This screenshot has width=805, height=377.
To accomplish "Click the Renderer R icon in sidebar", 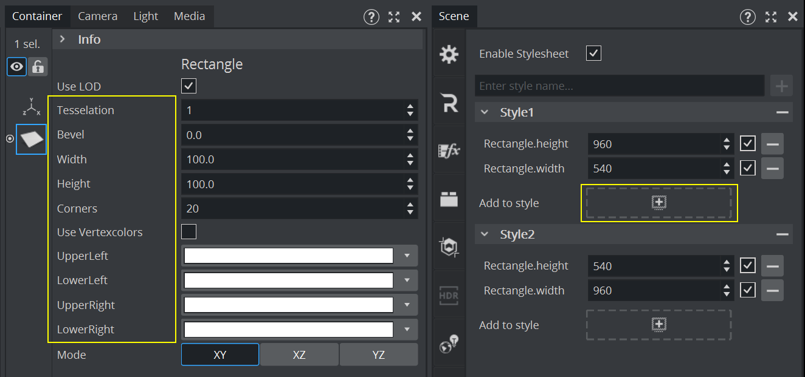I will 449,104.
